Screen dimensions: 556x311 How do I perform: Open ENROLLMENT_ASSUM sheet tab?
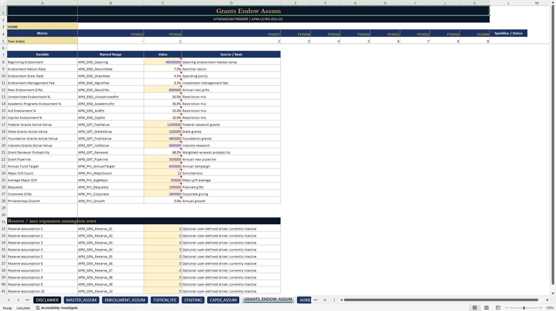click(125, 300)
